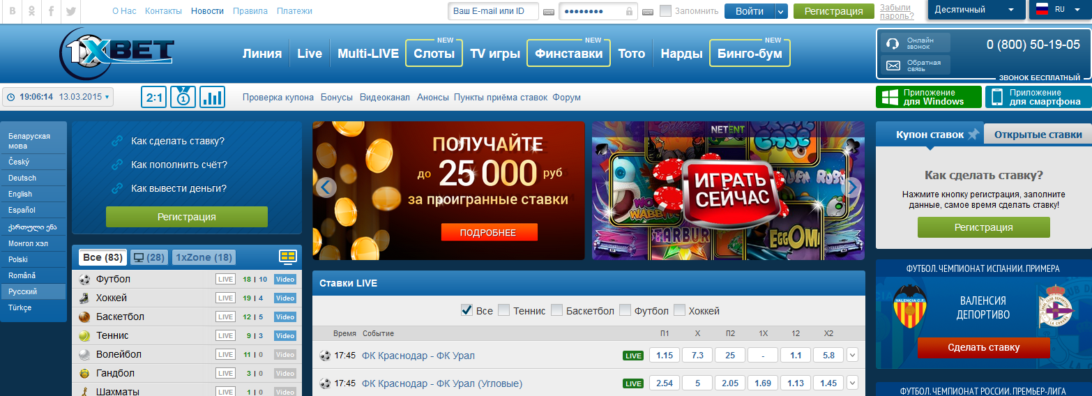This screenshot has width=1092, height=396.
Task: Click the Войти login button
Action: 750,11
